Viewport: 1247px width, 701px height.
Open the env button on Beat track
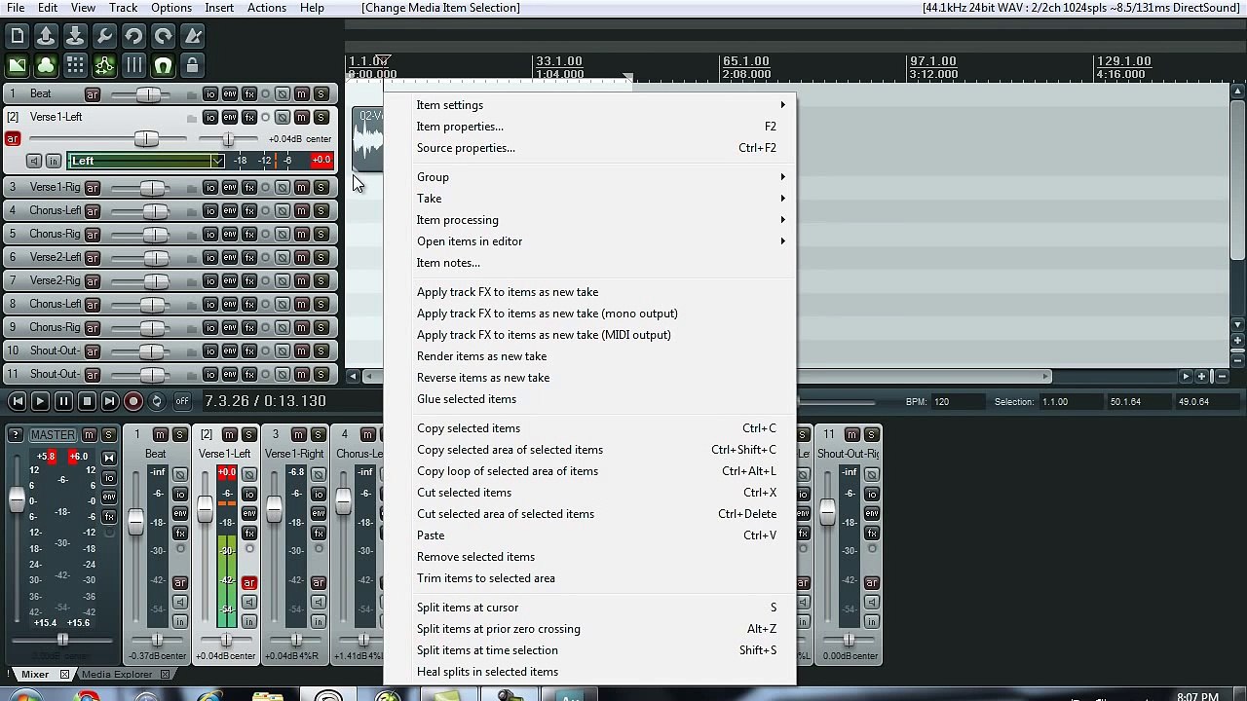[230, 93]
